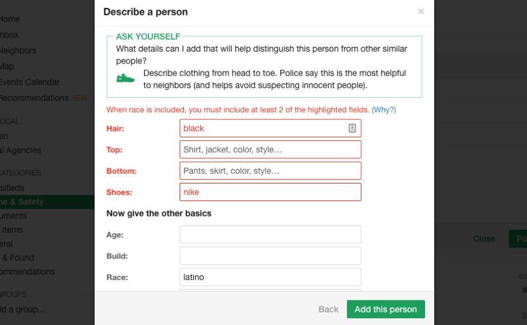Go back with the Back button

point(328,309)
